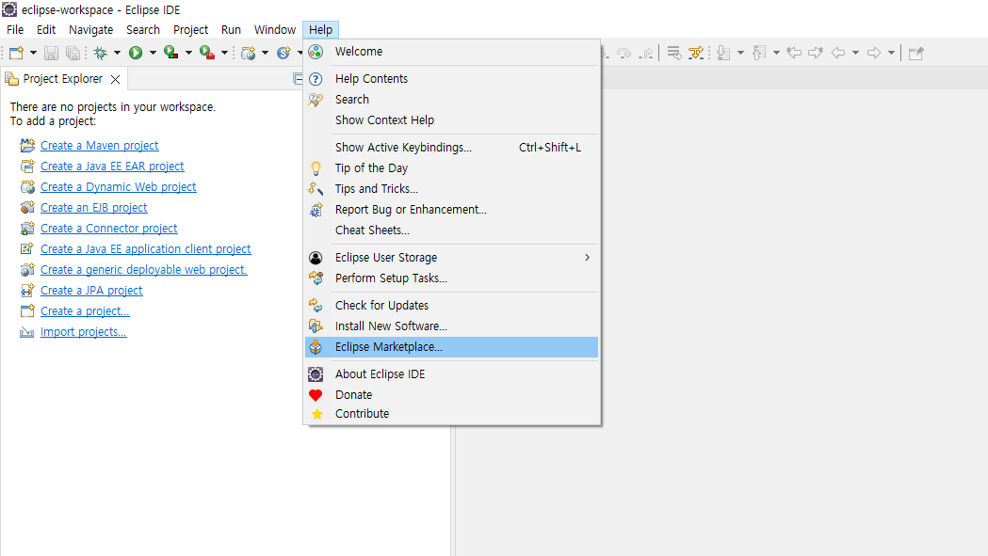Click Create a Connector project link
Screen dimensions: 988x556
(109, 229)
